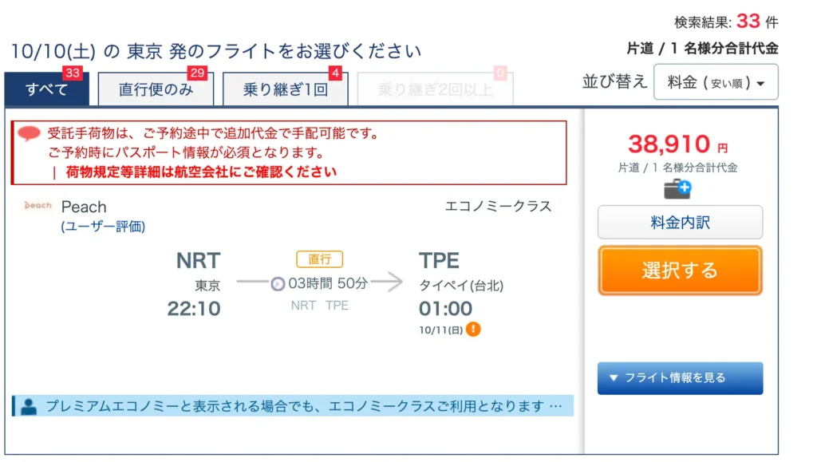Viewport: 817px width, 462px height.
Task: Click the red 33 badge on すべて tab
Action: coord(73,73)
